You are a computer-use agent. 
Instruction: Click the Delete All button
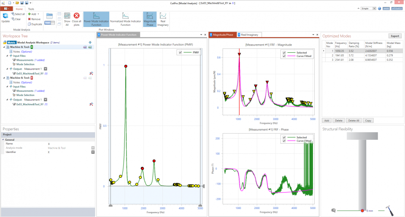(354, 121)
